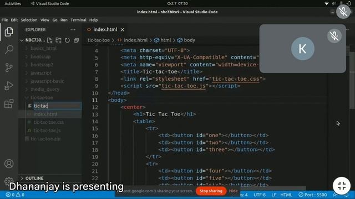Open the Terminal menu

[78, 20]
